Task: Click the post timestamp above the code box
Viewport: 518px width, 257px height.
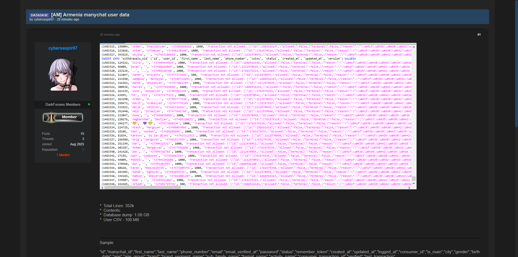Action: (110, 35)
